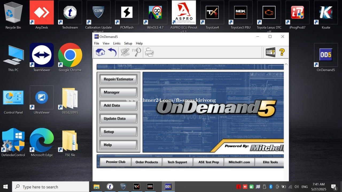
Task: Select the iProgPro87 desktop shortcut
Action: [297, 15]
